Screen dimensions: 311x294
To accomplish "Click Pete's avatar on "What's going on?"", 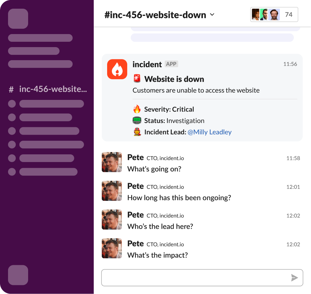I will [112, 162].
